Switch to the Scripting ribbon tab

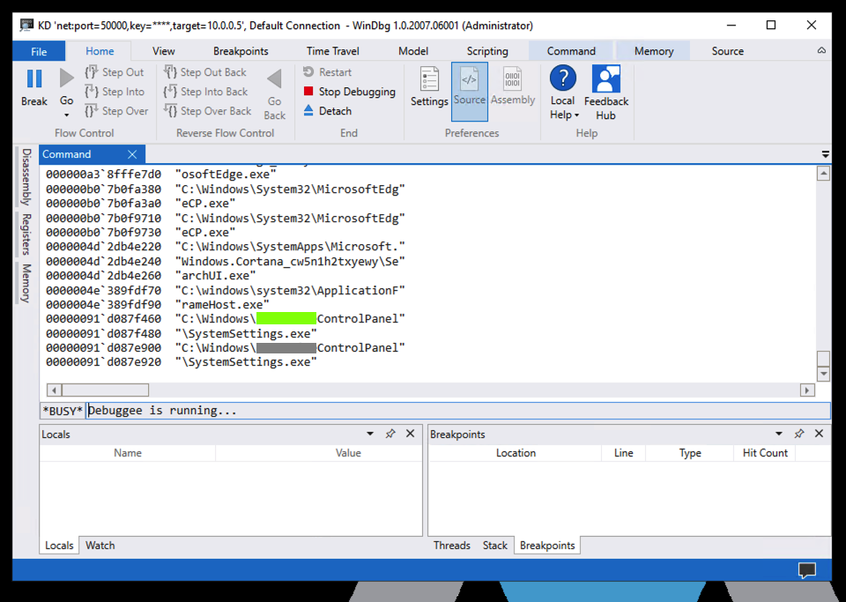[487, 51]
